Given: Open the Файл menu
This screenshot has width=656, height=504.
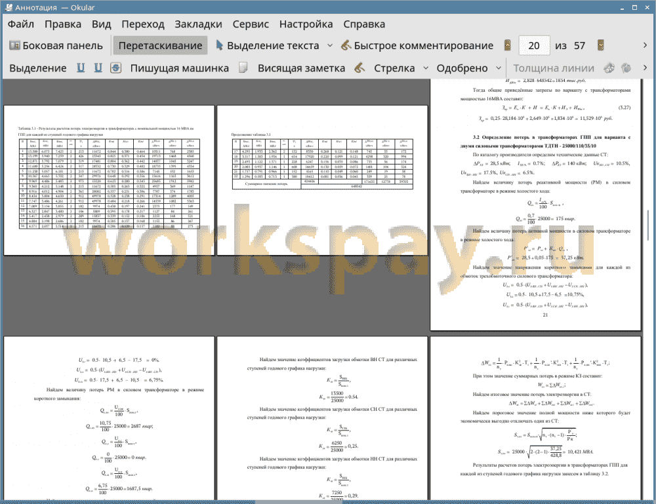Looking at the screenshot, I should pos(21,24).
